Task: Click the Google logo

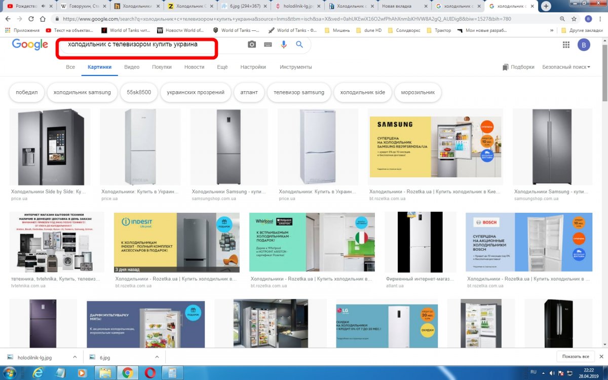Action: [30, 45]
